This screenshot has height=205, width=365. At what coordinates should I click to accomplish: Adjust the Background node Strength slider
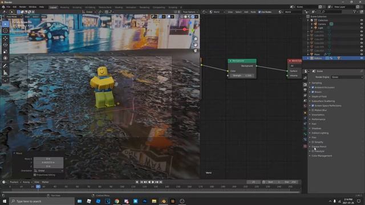click(242, 76)
